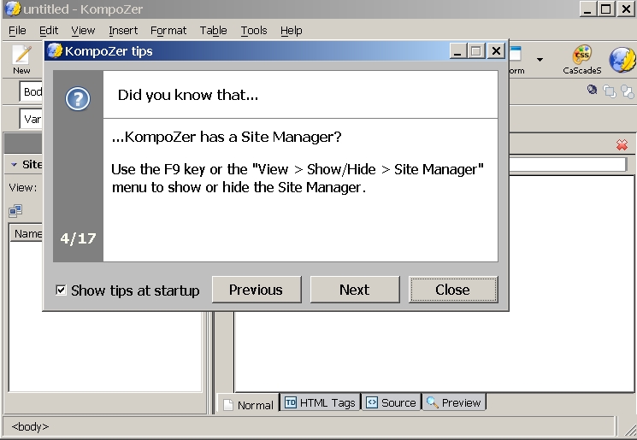Click inside the page editing area
637x440 pixels.
[434, 351]
